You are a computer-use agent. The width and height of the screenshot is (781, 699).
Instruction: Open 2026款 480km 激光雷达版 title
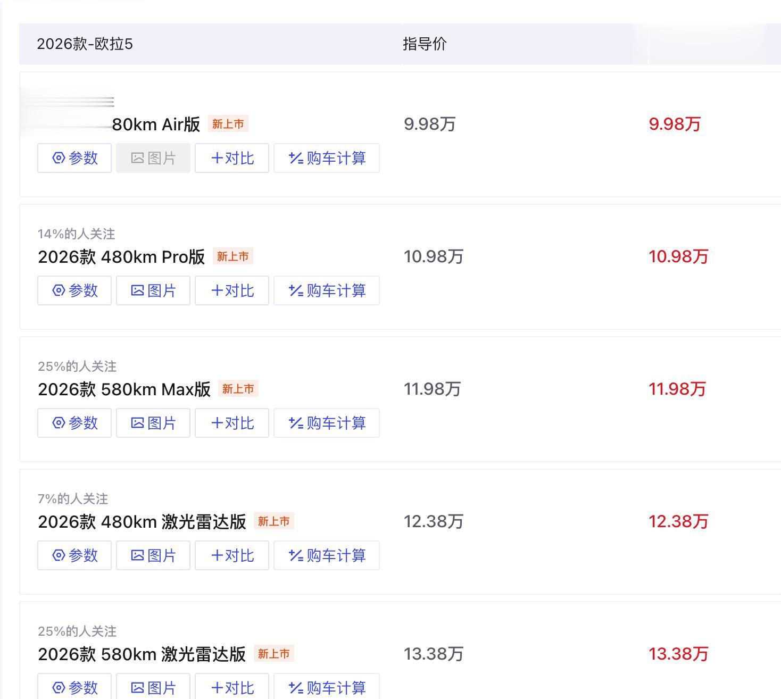[142, 522]
